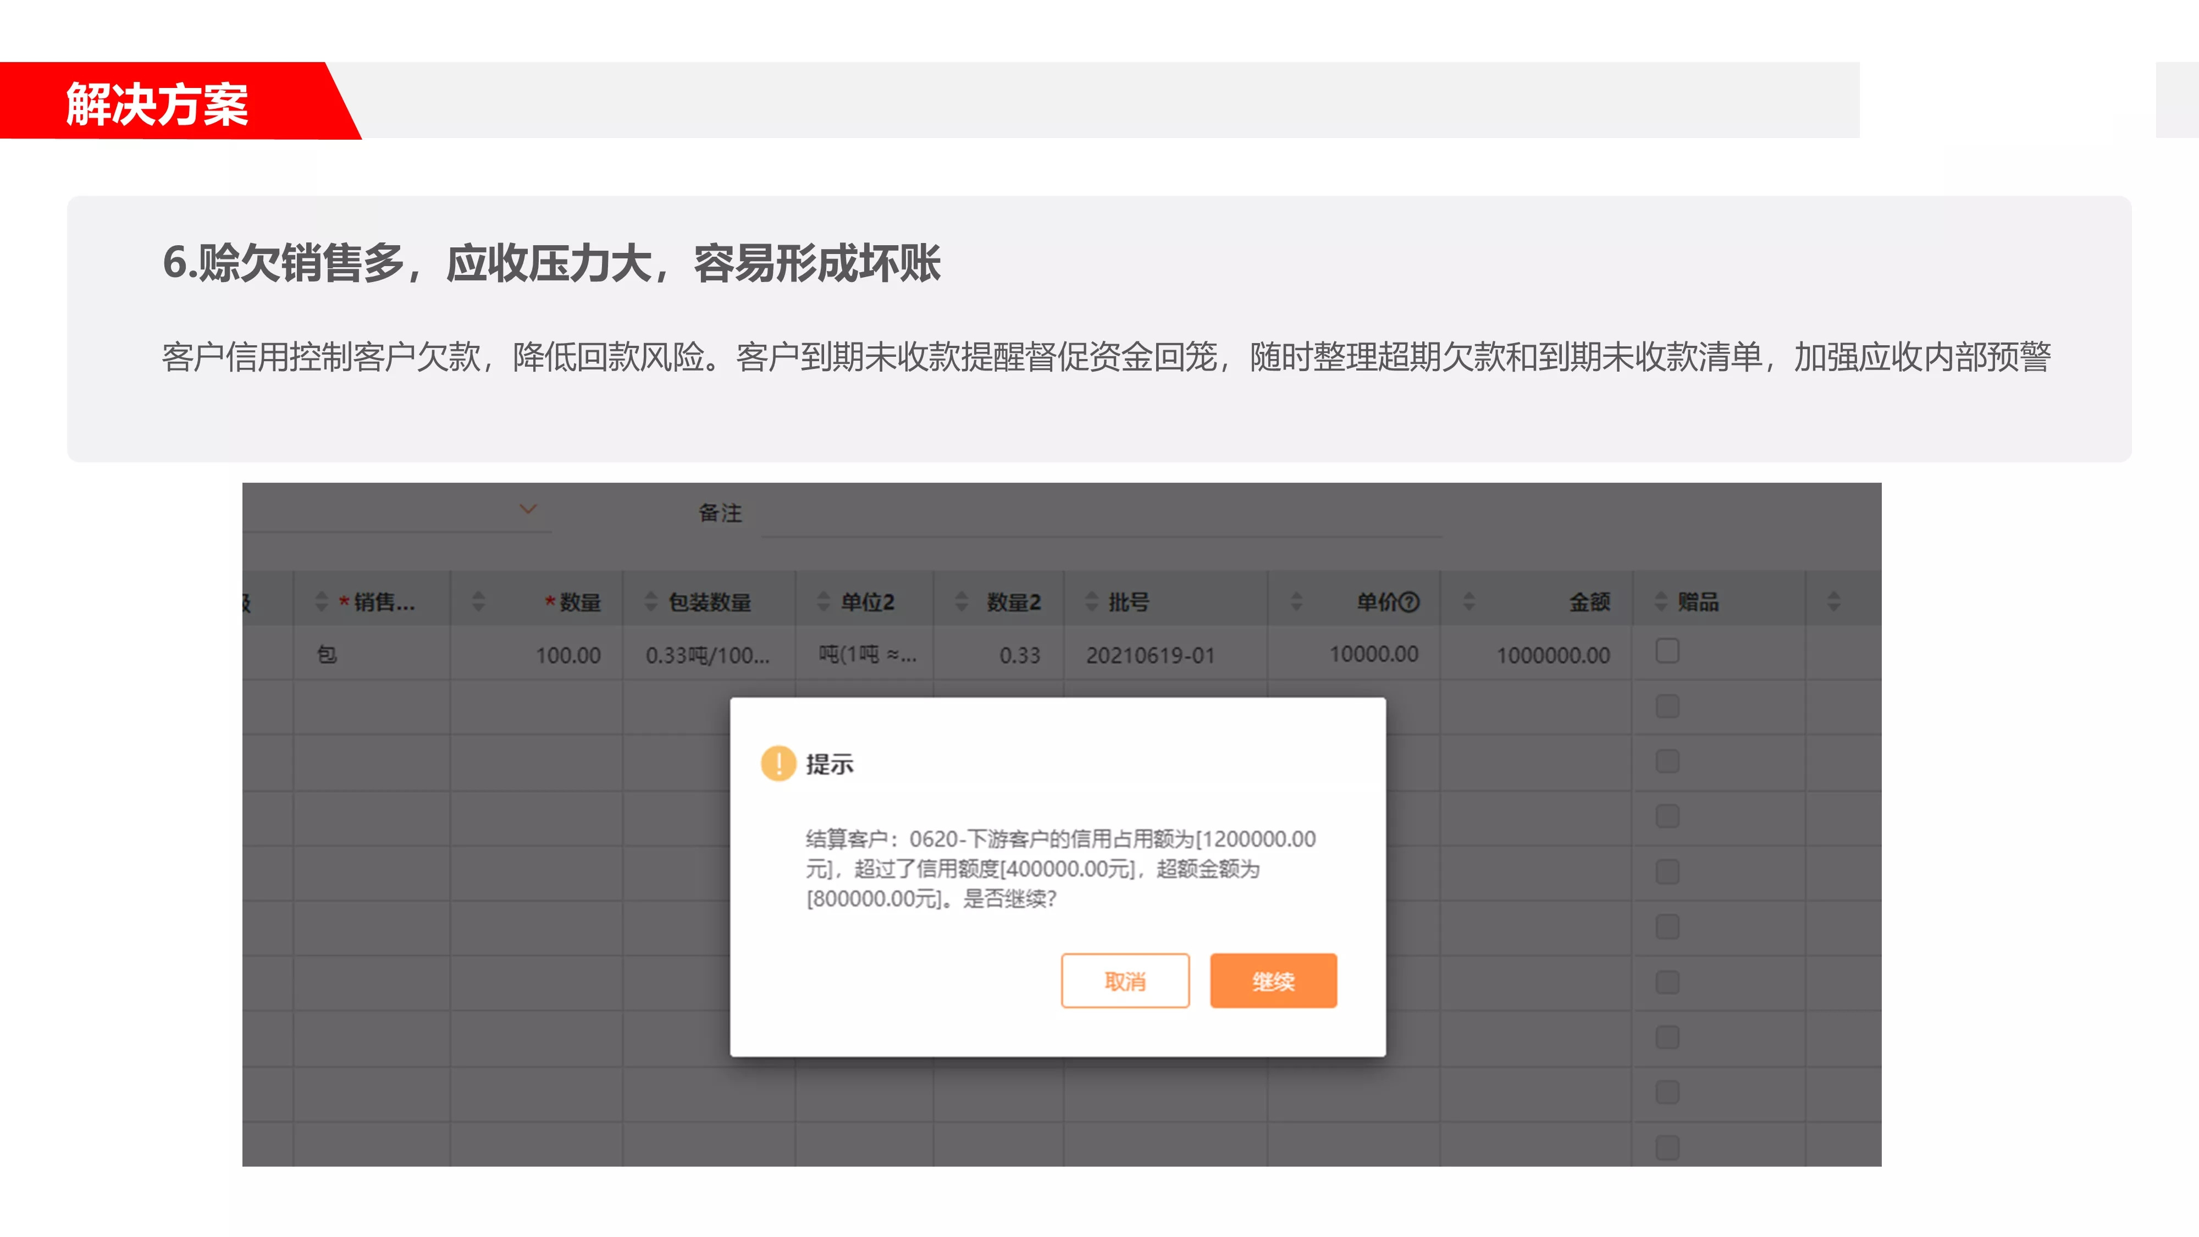This screenshot has width=2199, height=1237.
Task: Click the sort arrows in the last column header
Action: point(1833,602)
